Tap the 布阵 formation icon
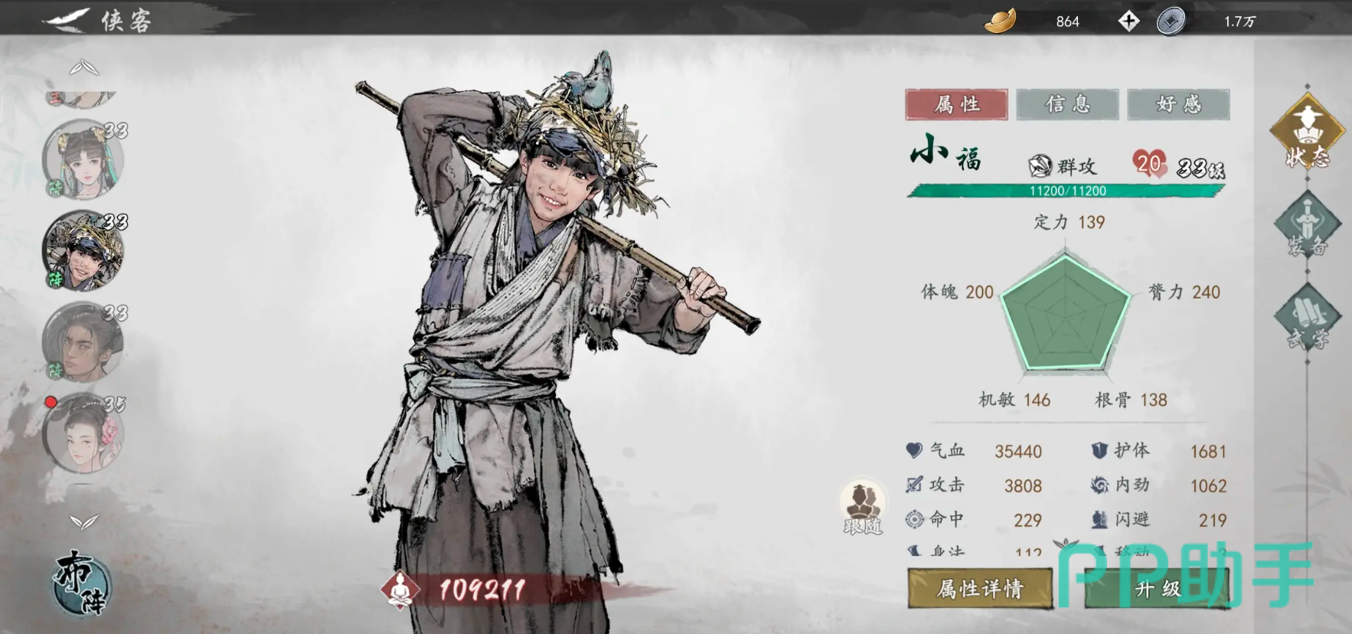The height and width of the screenshot is (634, 1352). click(83, 582)
